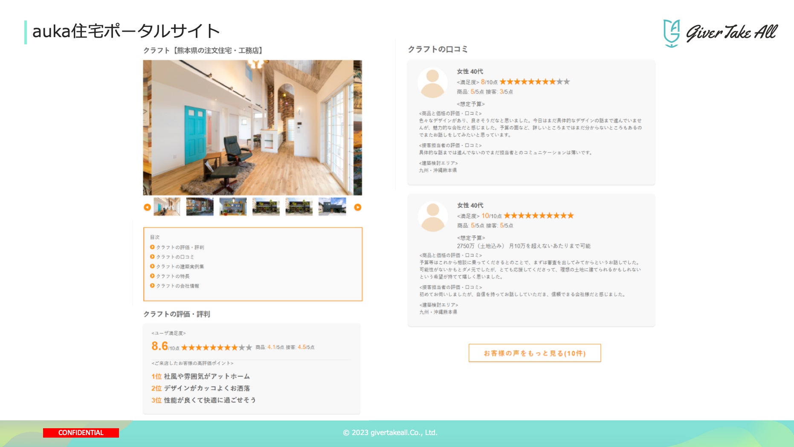
Task: Click the orange bullet beside クラフトの会社情報
Action: point(152,285)
